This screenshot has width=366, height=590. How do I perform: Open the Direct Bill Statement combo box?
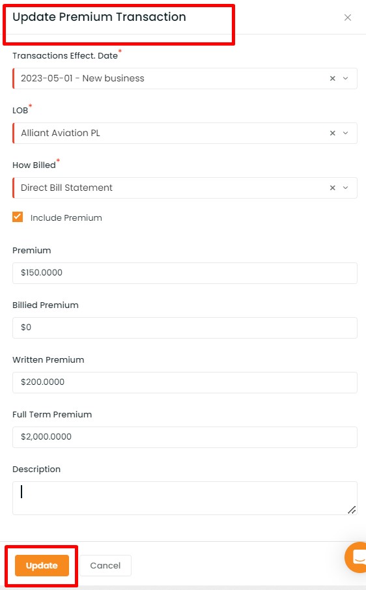click(185, 188)
